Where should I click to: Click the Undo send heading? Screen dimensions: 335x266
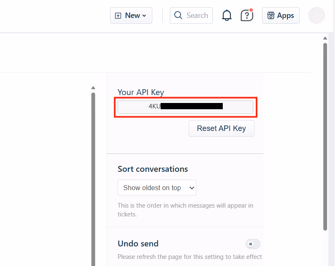click(138, 243)
